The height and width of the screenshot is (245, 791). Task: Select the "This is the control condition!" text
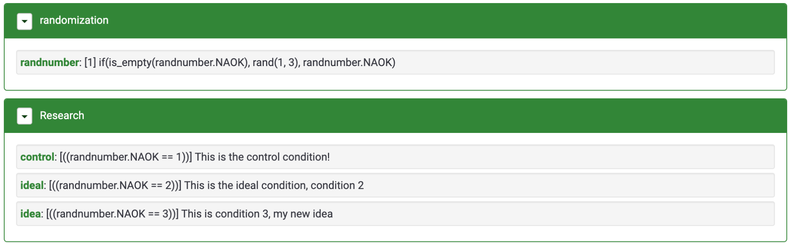tap(262, 157)
